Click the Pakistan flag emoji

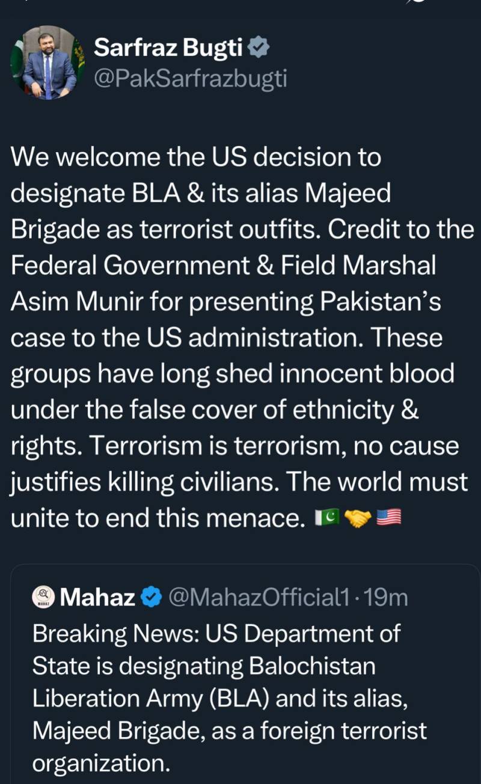(328, 517)
